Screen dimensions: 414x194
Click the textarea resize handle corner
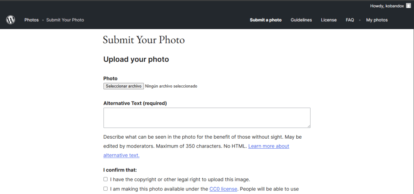point(308,126)
